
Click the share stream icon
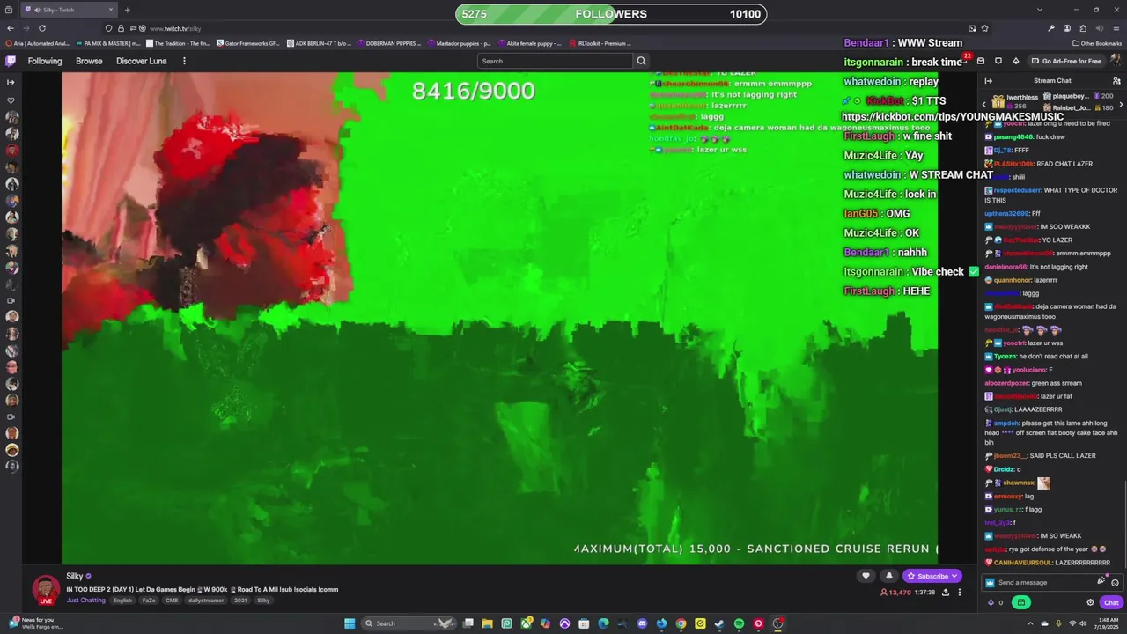point(946,593)
